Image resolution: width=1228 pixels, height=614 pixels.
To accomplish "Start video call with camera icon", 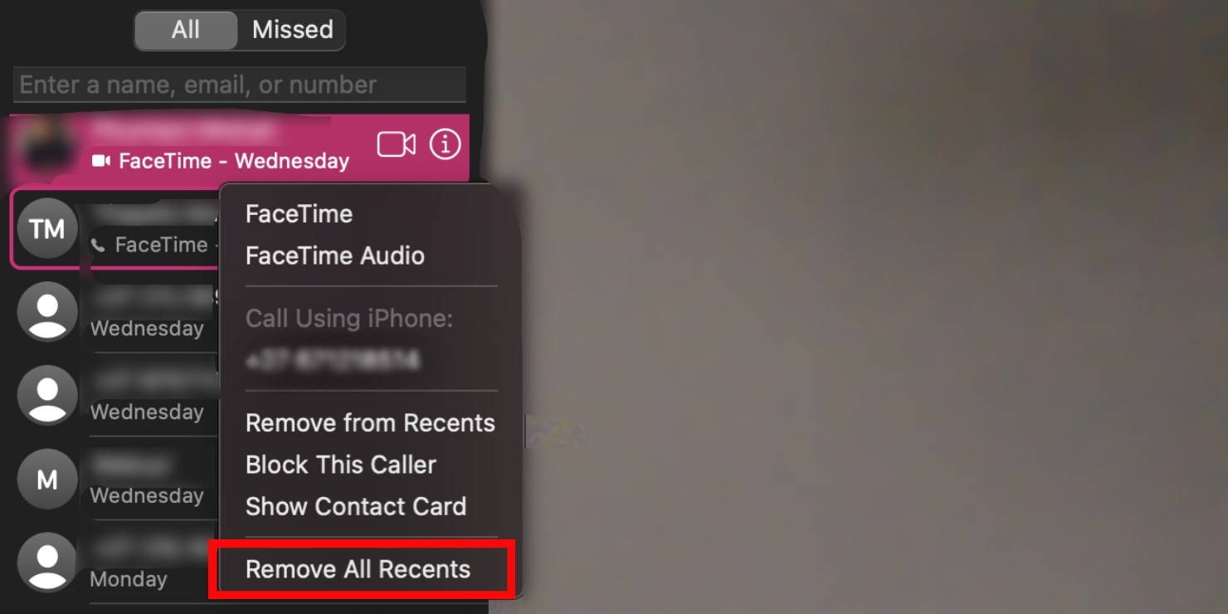I will (x=396, y=145).
